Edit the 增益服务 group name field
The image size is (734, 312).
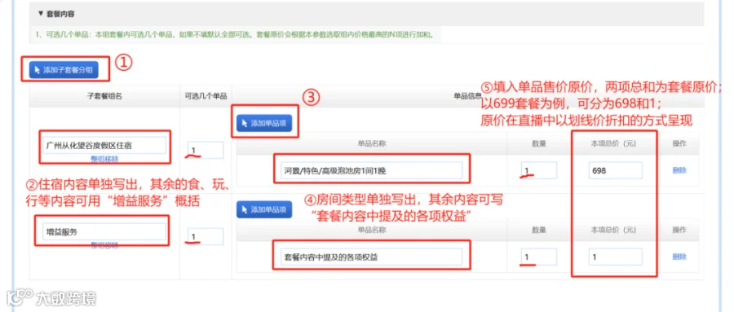[104, 231]
